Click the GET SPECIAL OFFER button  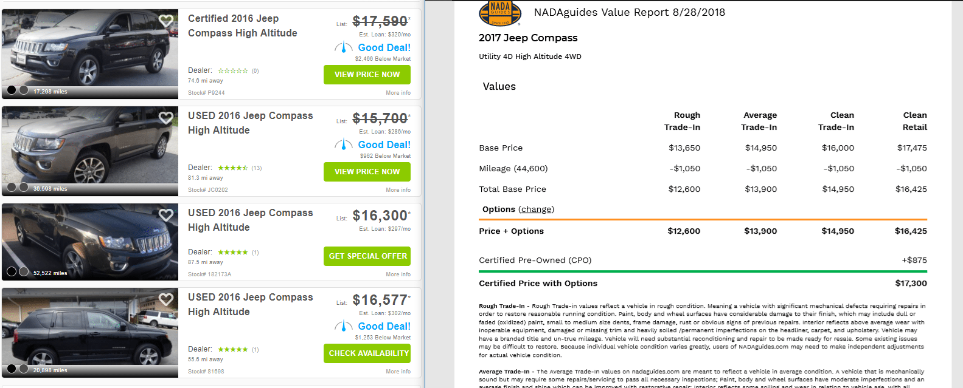[x=367, y=256]
